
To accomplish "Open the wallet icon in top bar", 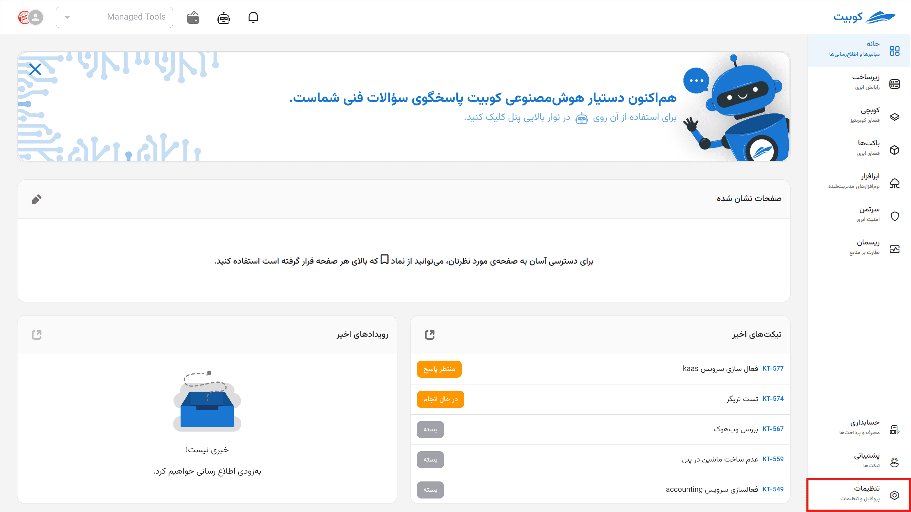I will [x=193, y=17].
